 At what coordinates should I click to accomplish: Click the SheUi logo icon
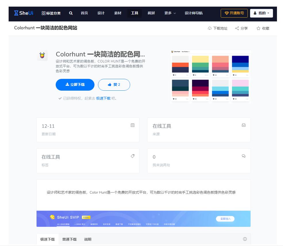pos(16,13)
